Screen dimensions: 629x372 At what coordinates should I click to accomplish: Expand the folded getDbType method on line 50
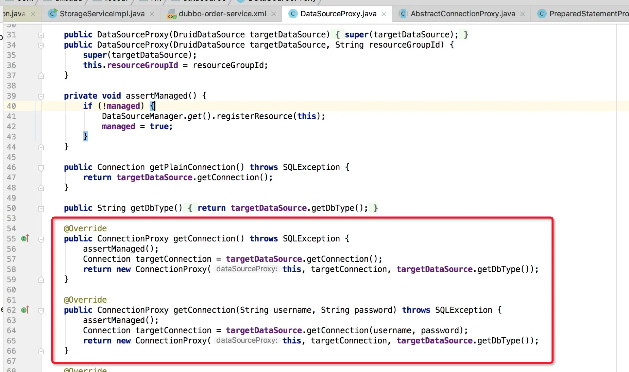[x=41, y=208]
